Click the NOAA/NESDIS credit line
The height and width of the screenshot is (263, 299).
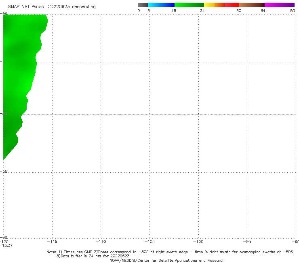[167, 261]
